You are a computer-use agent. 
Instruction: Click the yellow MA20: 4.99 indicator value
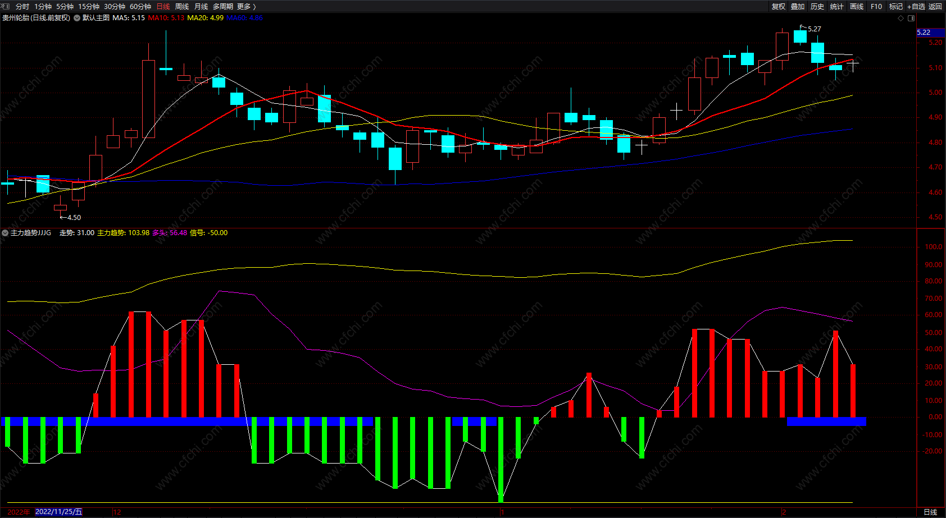click(206, 18)
